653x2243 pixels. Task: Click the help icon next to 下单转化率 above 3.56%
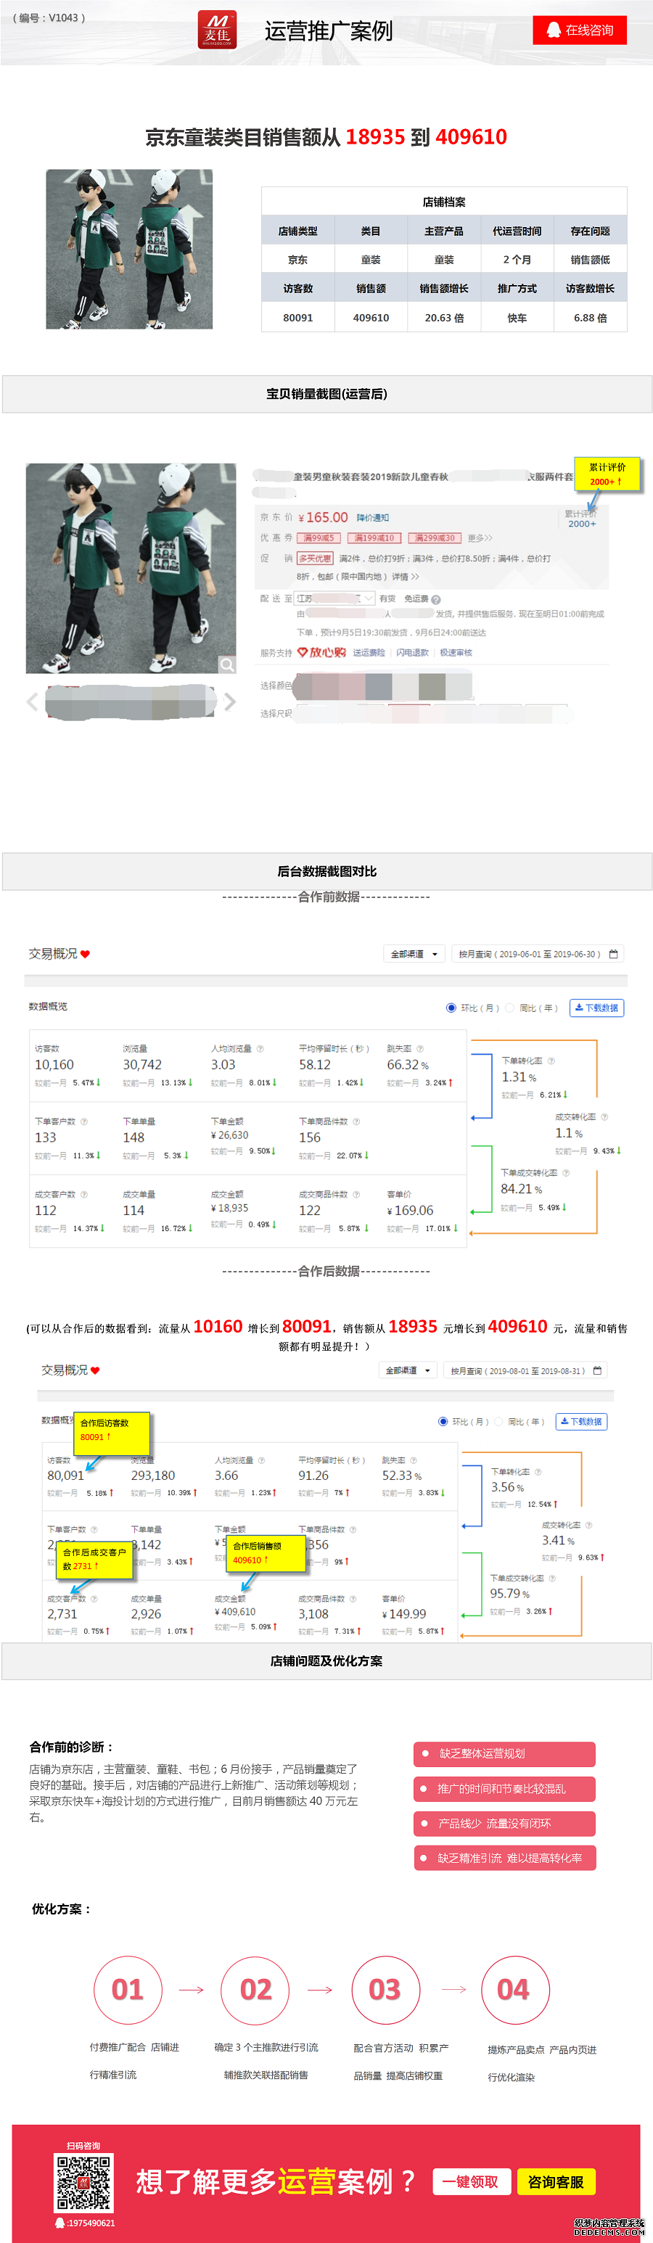pyautogui.click(x=538, y=1472)
